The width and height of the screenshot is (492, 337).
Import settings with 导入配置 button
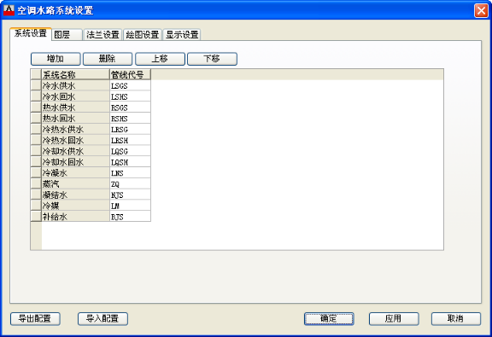102,319
